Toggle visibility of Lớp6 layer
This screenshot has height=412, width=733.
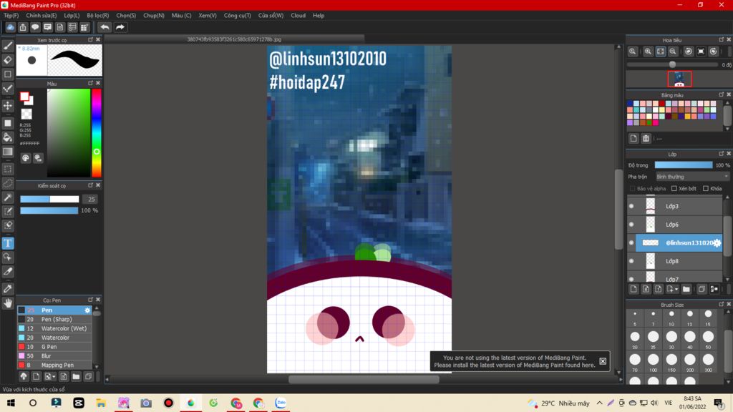631,225
